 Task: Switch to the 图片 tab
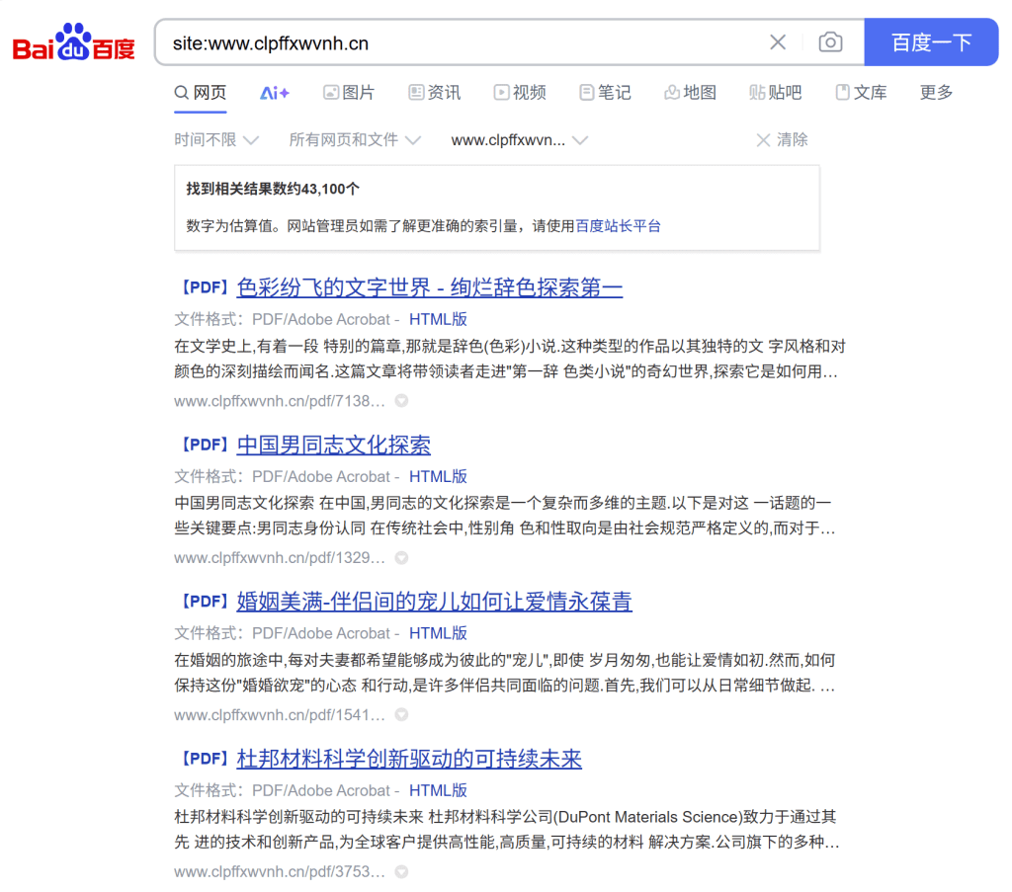pyautogui.click(x=349, y=93)
